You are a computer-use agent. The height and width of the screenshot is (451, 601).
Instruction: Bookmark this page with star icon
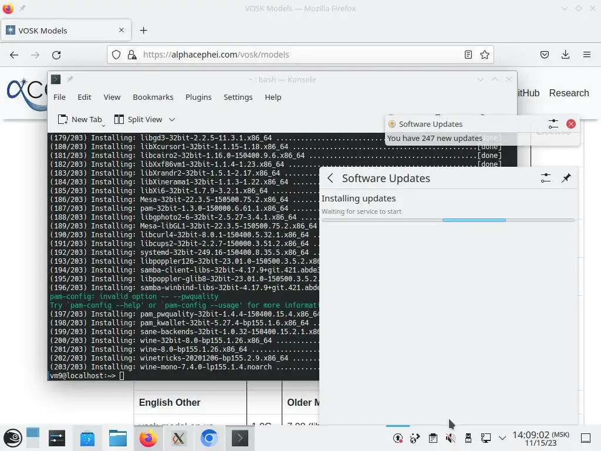coord(484,55)
